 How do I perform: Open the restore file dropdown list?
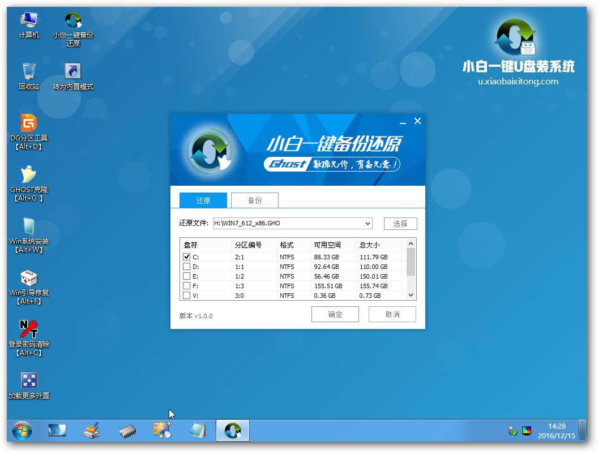coord(369,223)
